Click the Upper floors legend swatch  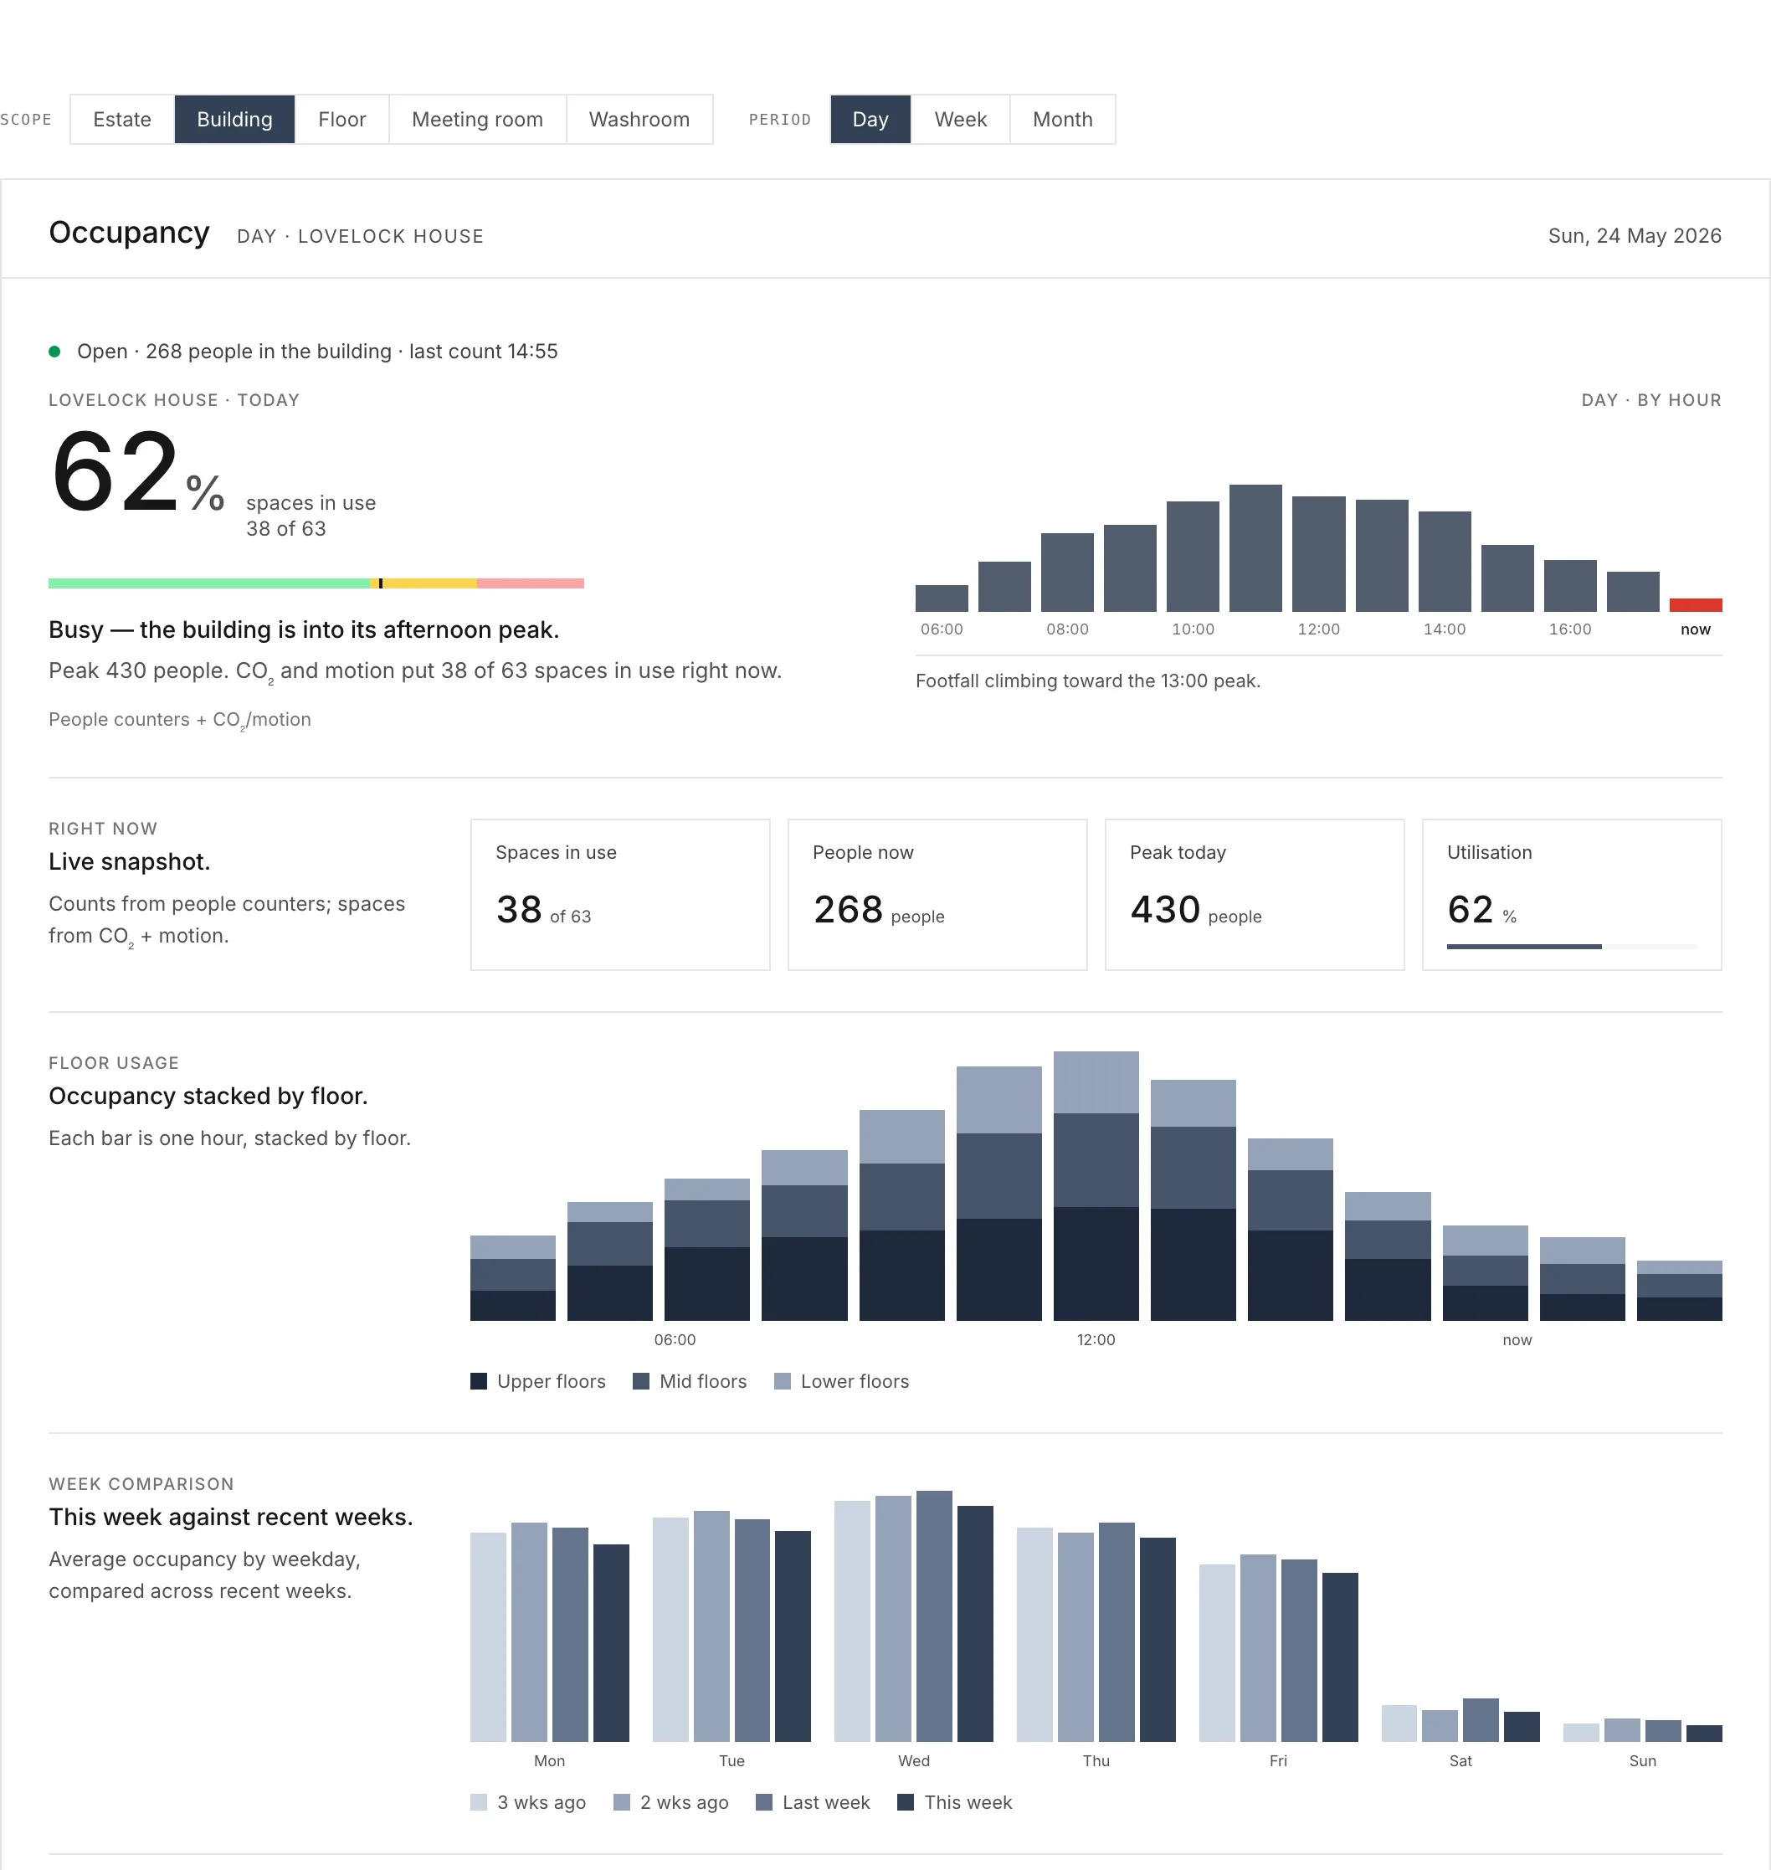(x=479, y=1381)
